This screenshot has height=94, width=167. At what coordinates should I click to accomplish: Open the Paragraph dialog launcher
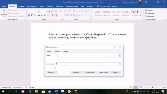click(91, 19)
